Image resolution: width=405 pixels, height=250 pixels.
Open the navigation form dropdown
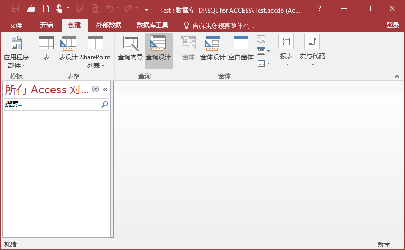tap(264, 51)
